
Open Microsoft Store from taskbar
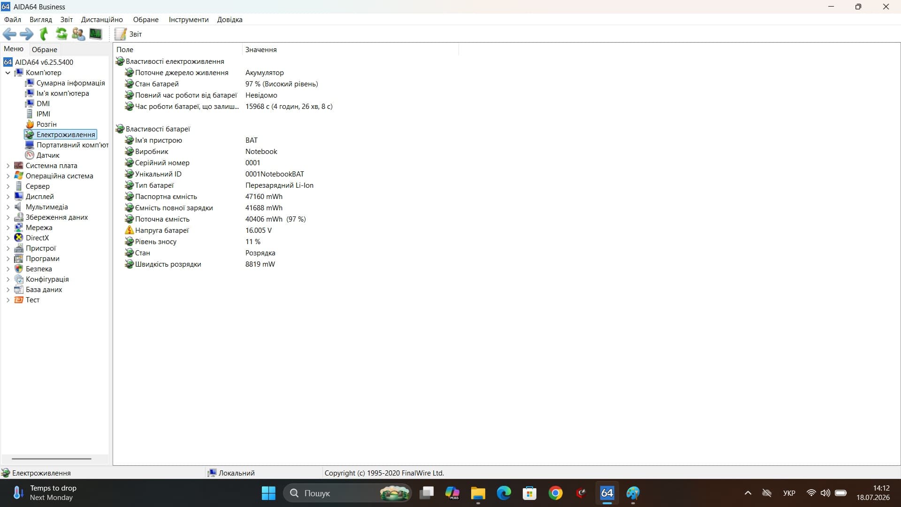pos(530,493)
